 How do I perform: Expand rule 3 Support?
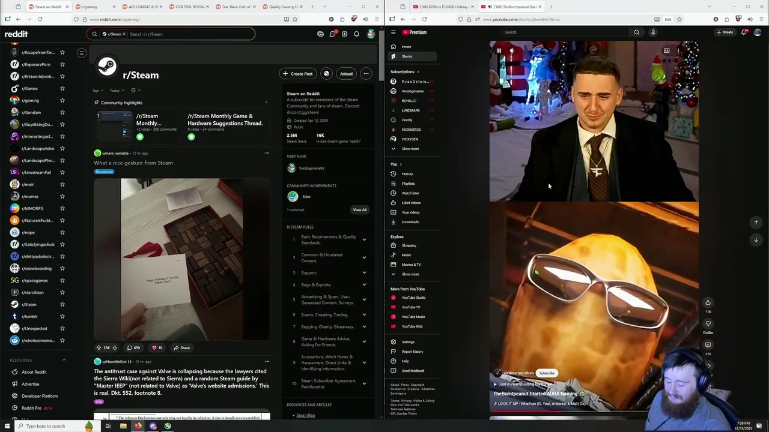point(364,273)
